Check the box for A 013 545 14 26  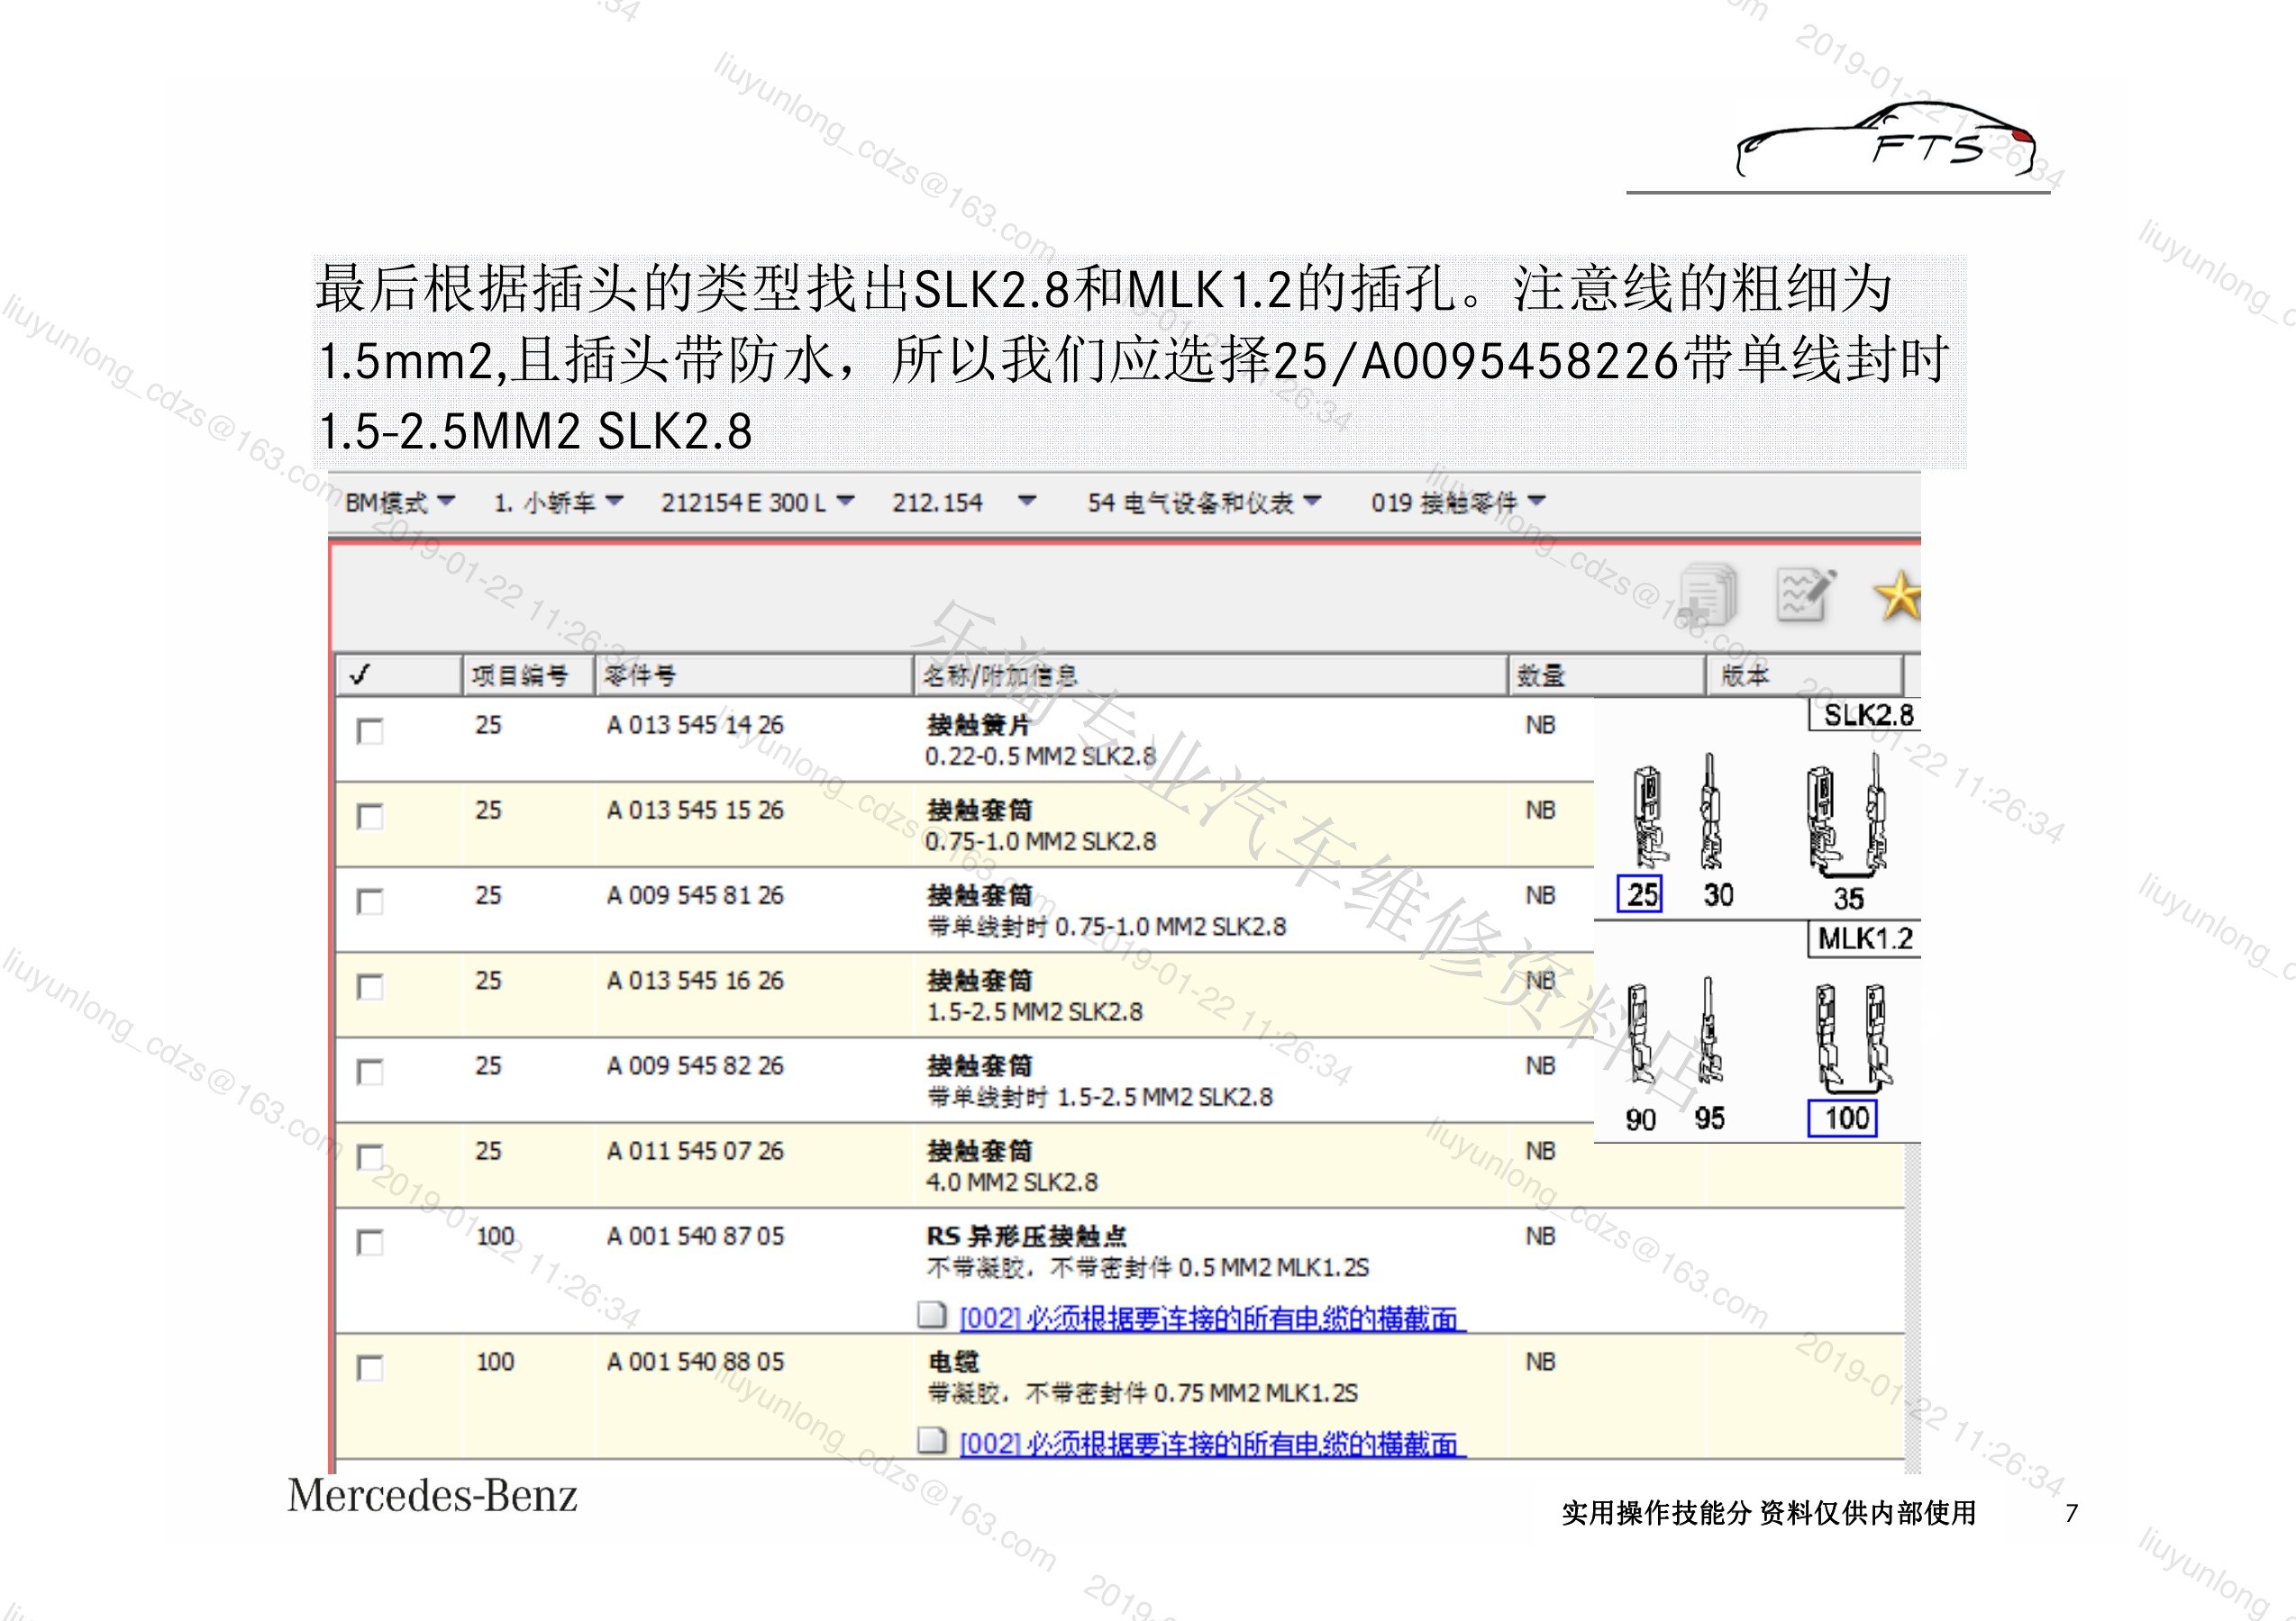370,730
